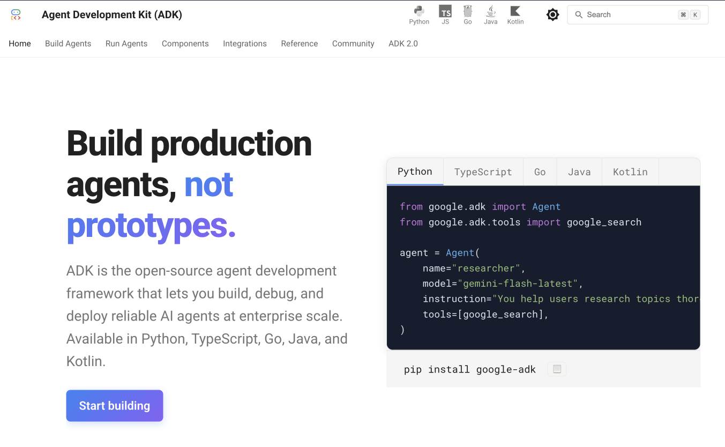Switch code sample to Go tab

540,172
